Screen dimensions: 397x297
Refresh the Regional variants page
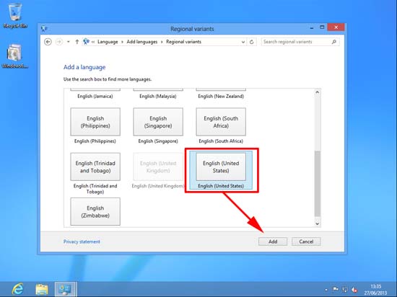pos(251,42)
